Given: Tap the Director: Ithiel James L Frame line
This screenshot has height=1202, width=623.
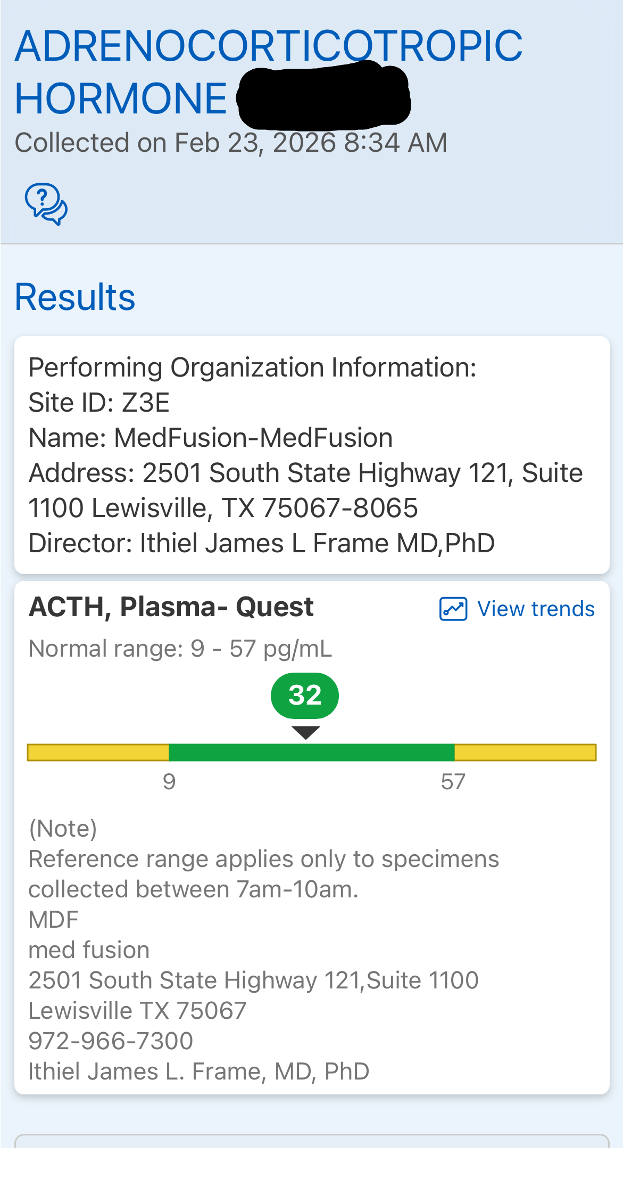Looking at the screenshot, I should click(262, 543).
